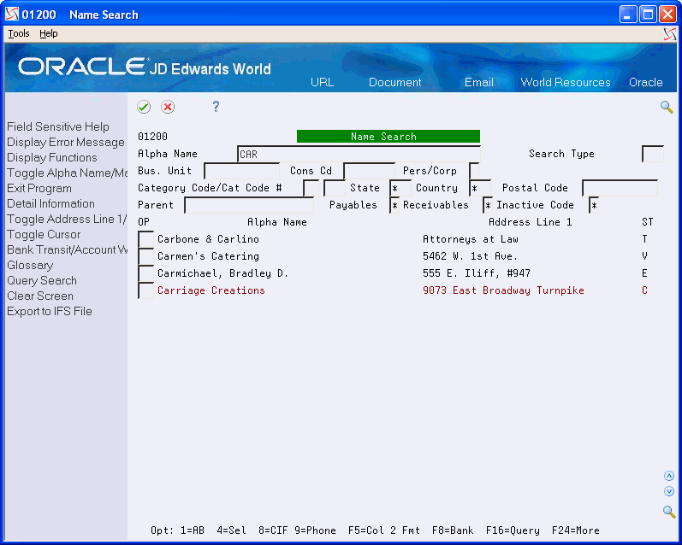Choose Clear Screen
The width and height of the screenshot is (682, 545).
40,296
